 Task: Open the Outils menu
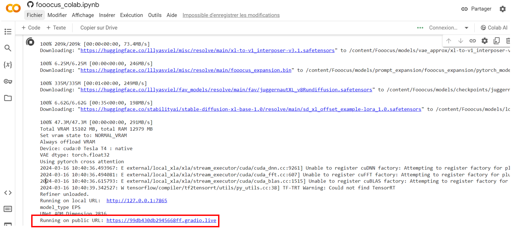tap(155, 15)
